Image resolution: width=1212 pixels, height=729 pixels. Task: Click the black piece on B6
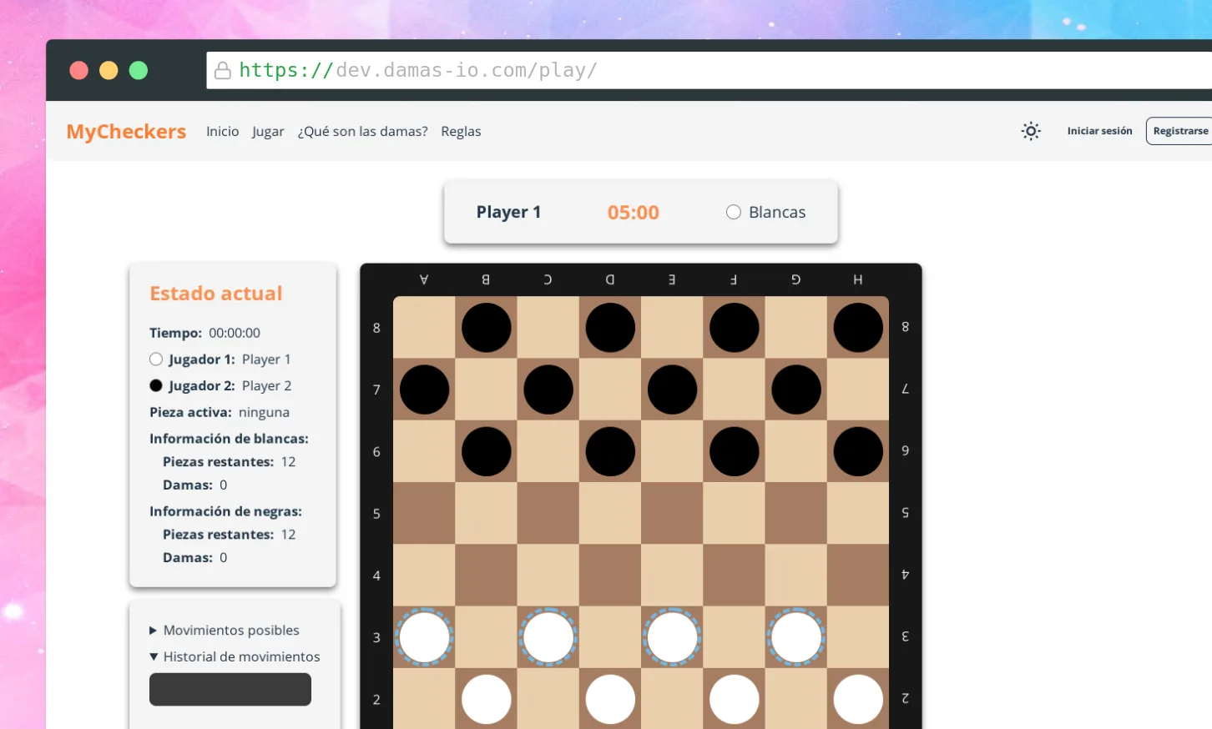coord(487,451)
